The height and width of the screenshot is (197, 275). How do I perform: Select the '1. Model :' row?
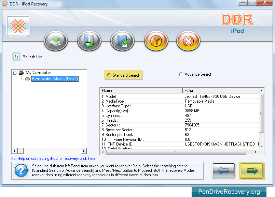tap(179, 96)
